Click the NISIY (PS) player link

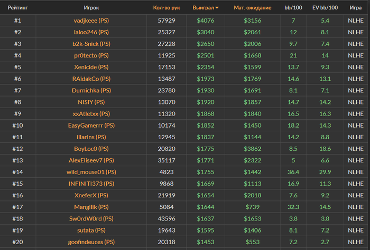click(91, 102)
